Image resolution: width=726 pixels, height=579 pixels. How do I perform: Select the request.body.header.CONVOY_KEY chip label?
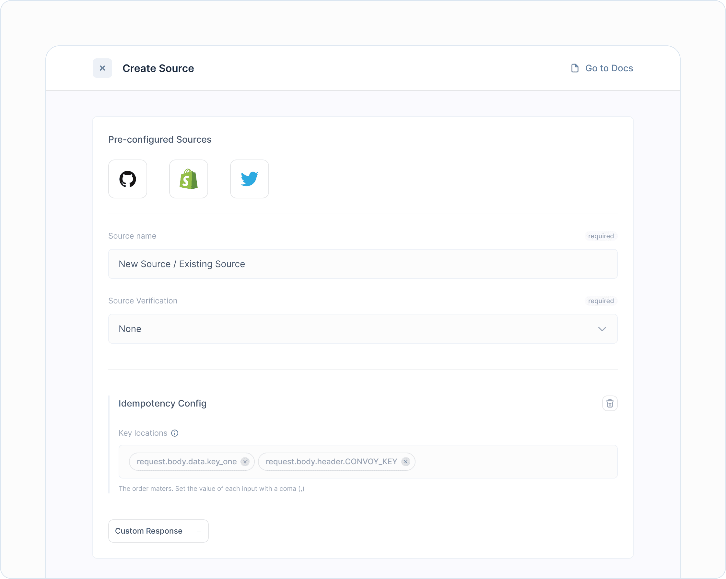coord(331,461)
